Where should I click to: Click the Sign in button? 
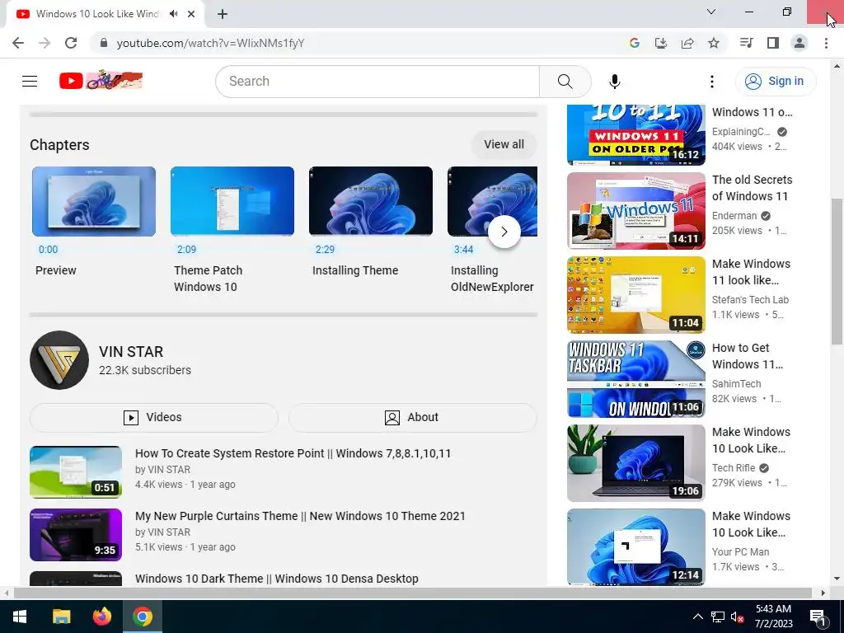click(x=775, y=82)
